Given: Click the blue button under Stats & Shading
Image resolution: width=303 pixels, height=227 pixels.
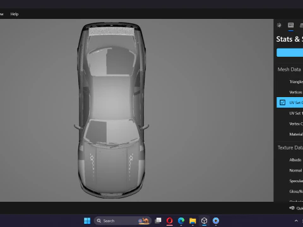Looking at the screenshot, I should coord(290,52).
